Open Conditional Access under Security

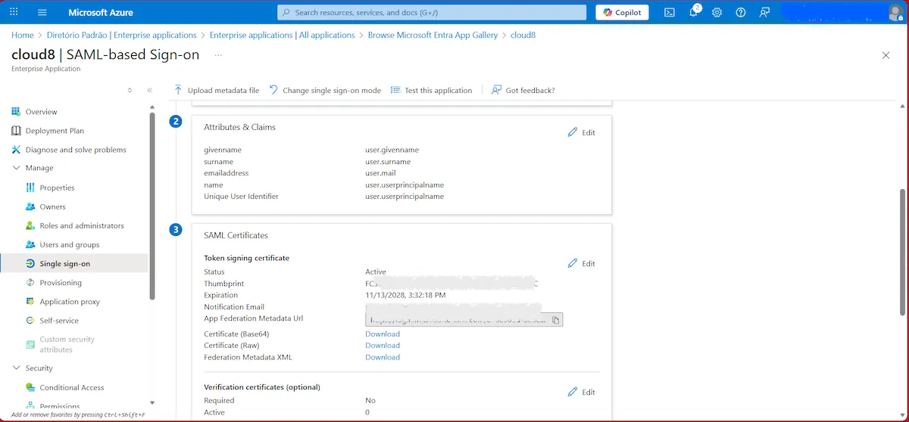click(72, 387)
